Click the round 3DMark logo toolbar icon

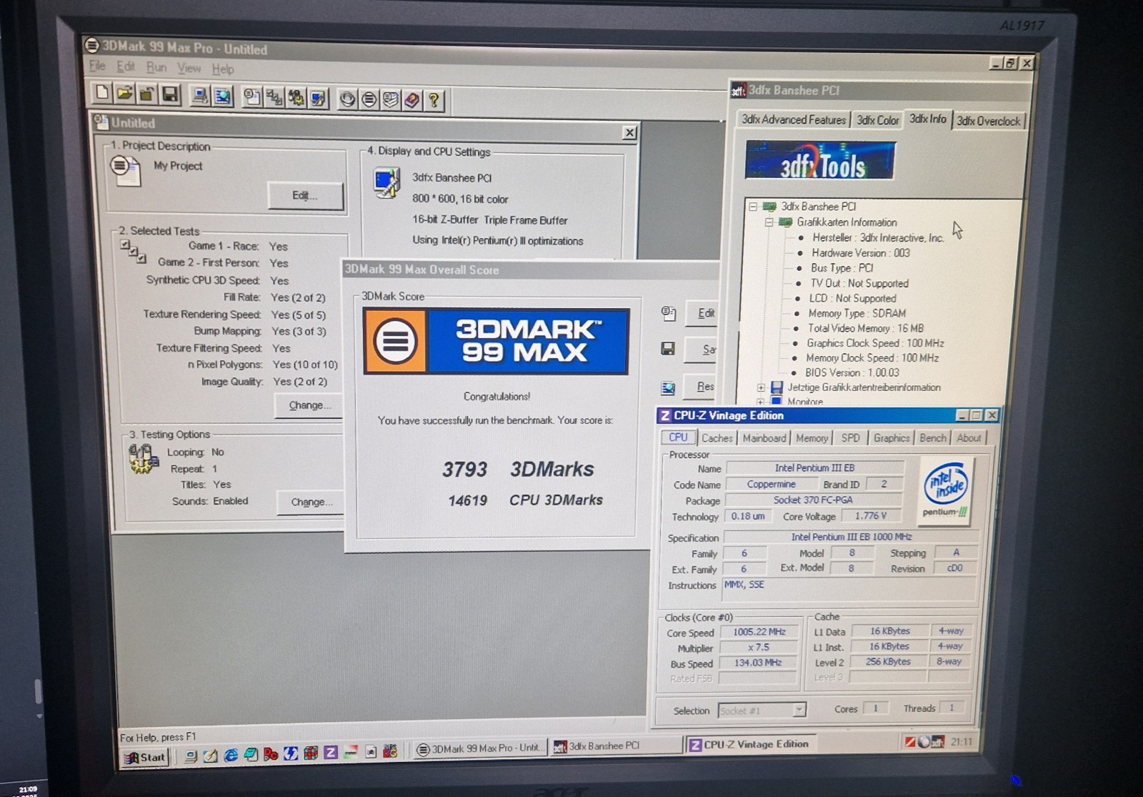[x=369, y=99]
